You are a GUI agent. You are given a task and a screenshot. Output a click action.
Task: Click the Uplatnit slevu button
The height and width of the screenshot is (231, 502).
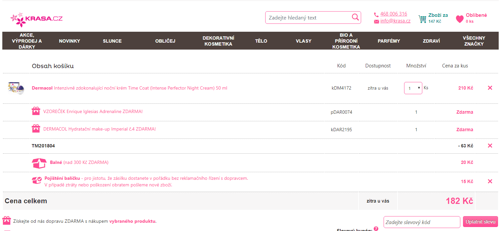click(480, 222)
